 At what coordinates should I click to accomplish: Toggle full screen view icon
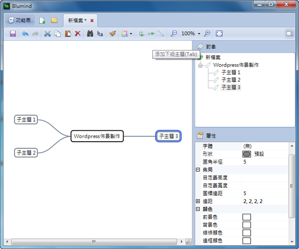tap(219, 34)
